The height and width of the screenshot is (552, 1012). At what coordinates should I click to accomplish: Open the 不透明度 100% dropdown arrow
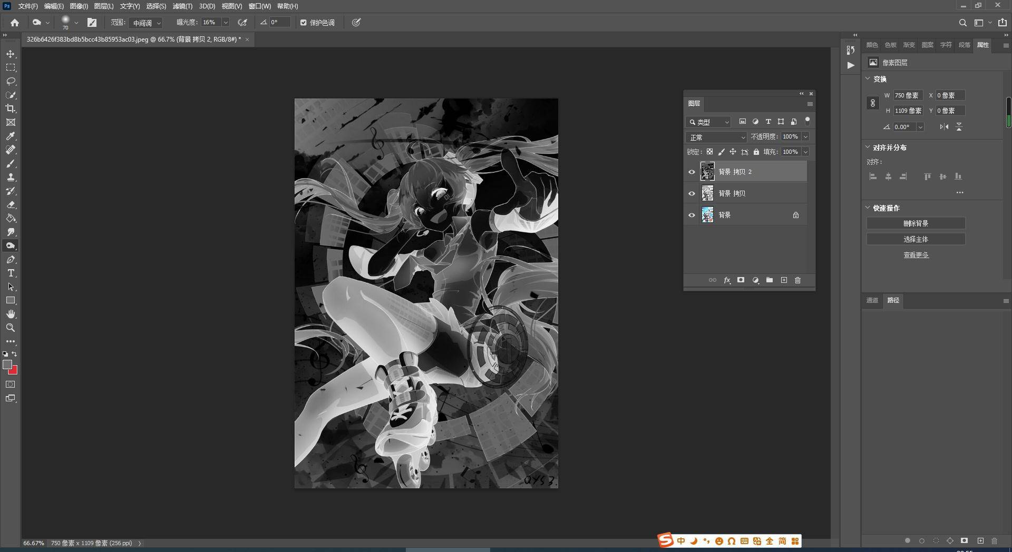(805, 137)
